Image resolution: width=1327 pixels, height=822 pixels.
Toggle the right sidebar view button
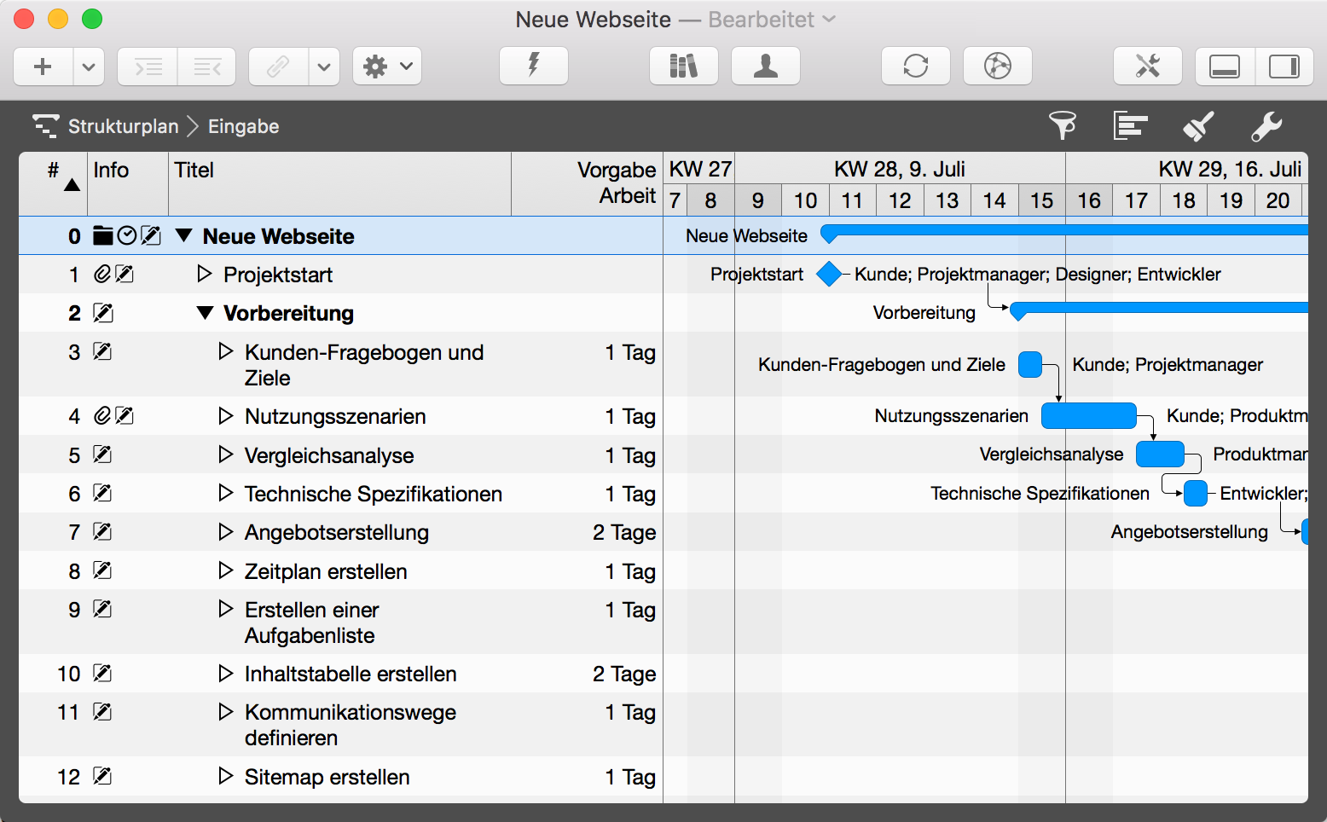[x=1285, y=66]
